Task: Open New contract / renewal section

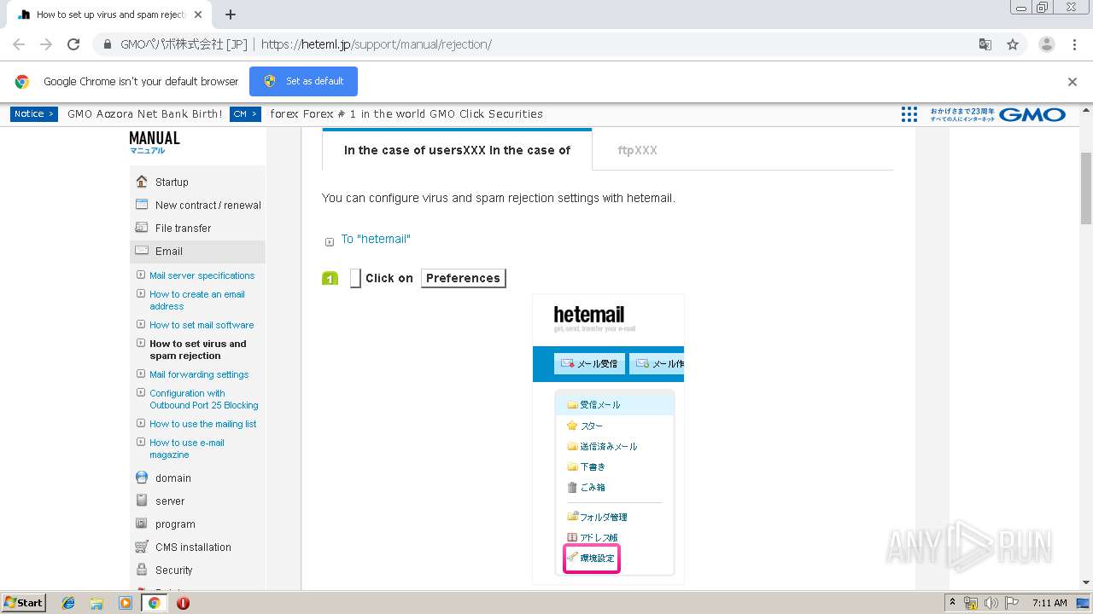Action: click(x=207, y=205)
